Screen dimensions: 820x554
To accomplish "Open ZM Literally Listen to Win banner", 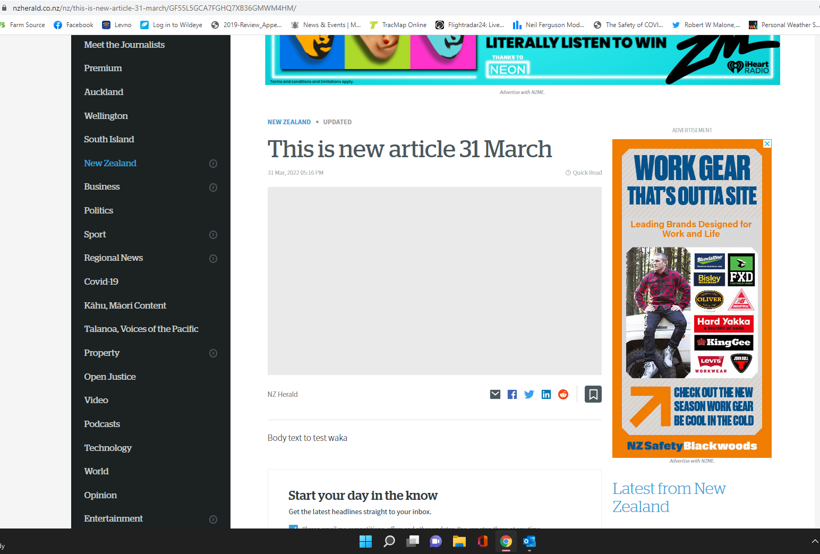I will 523,59.
